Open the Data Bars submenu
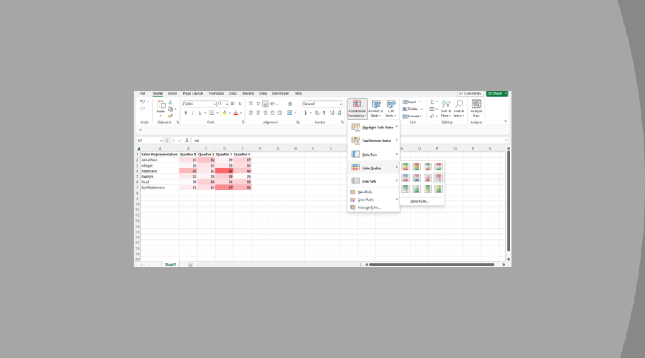The image size is (645, 358). click(373, 155)
